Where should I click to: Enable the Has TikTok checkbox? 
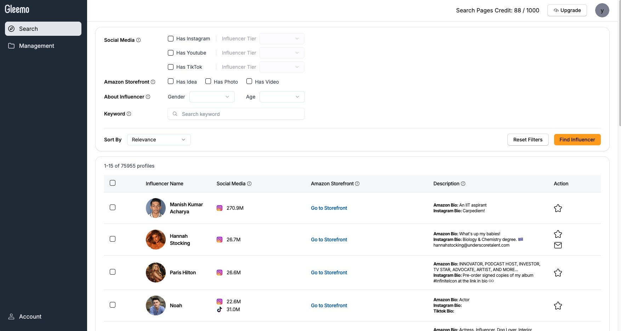[x=171, y=67]
